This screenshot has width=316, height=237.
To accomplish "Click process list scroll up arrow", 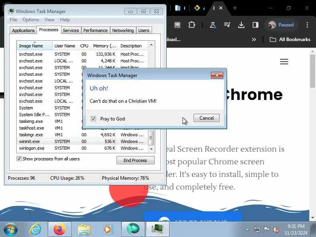I will tap(151, 45).
